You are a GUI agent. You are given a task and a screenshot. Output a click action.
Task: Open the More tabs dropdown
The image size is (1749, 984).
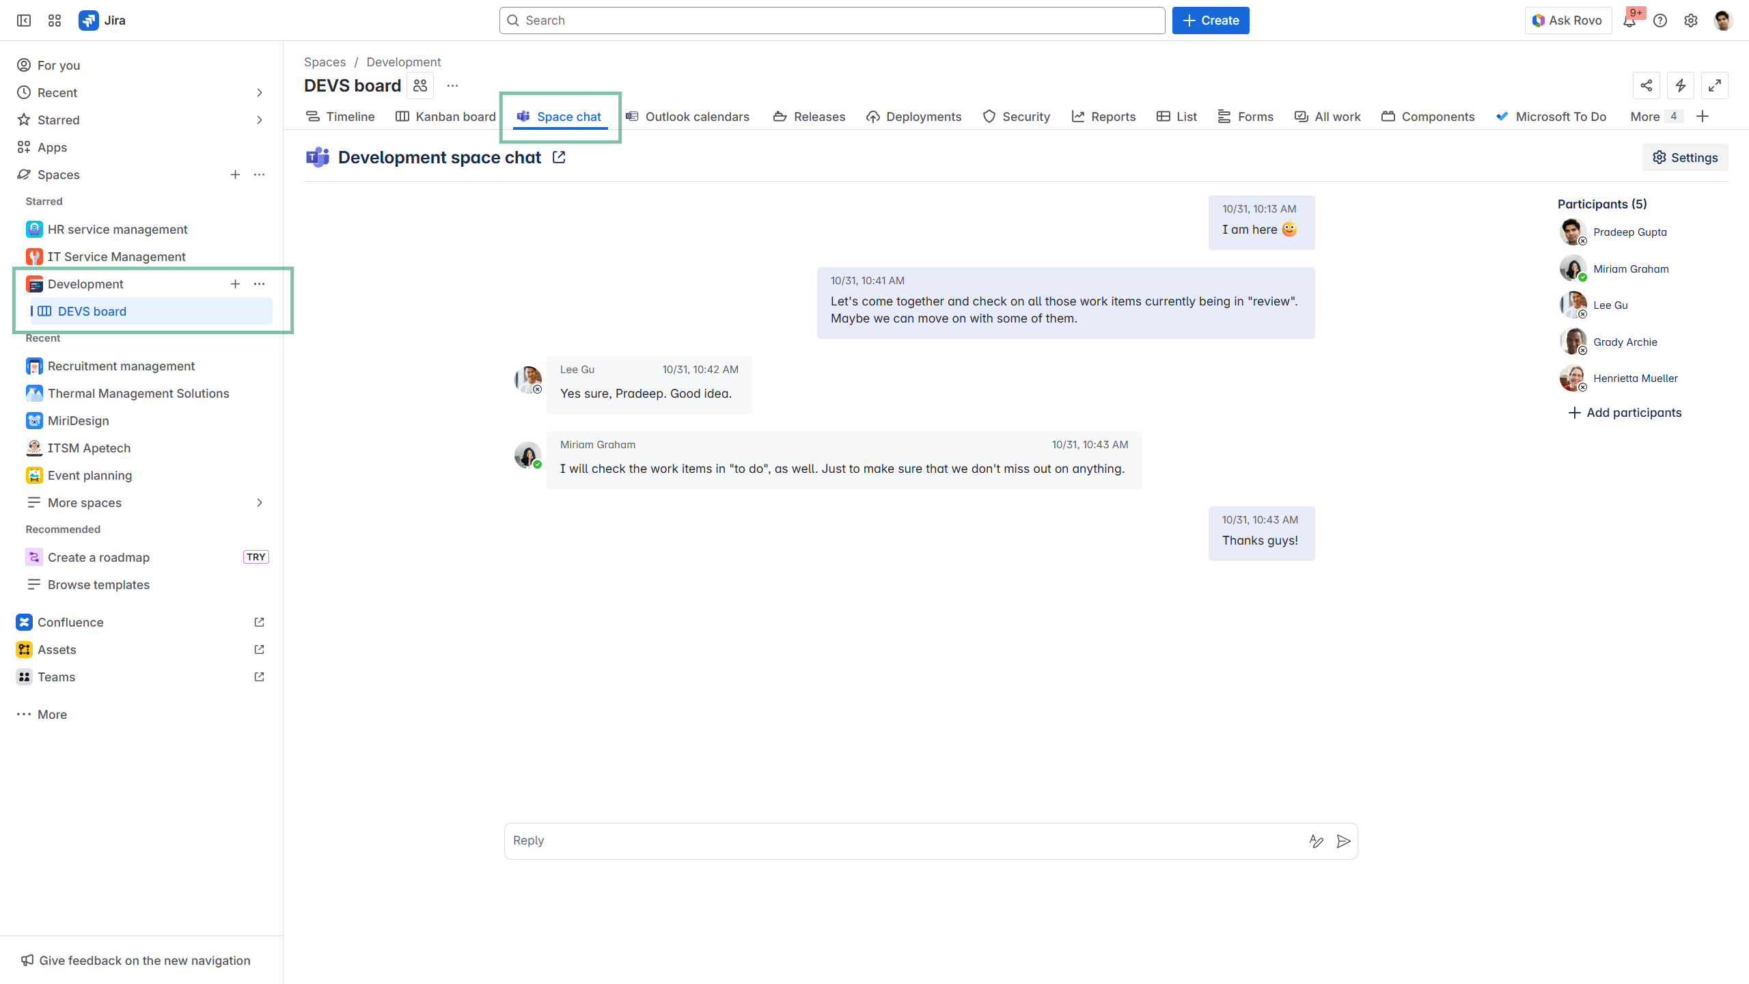click(x=1653, y=116)
